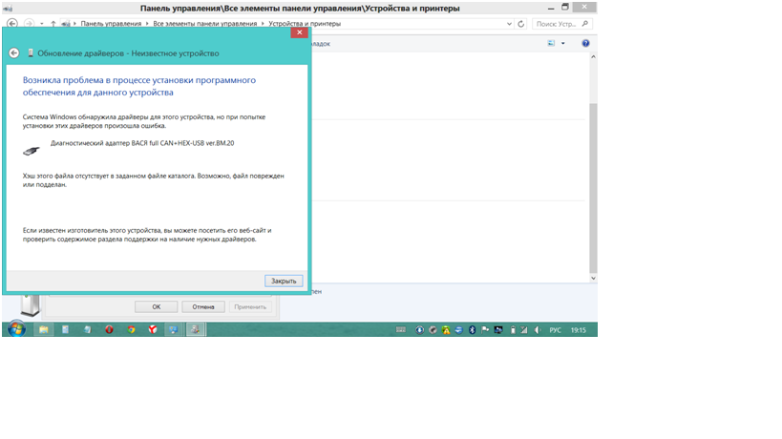Click the scroll down arrow in Devices window

[x=593, y=278]
